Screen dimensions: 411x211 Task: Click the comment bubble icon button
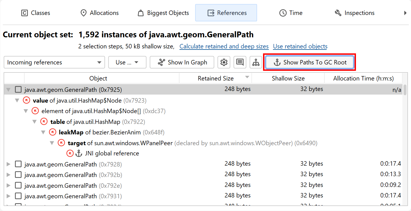pyautogui.click(x=240, y=62)
